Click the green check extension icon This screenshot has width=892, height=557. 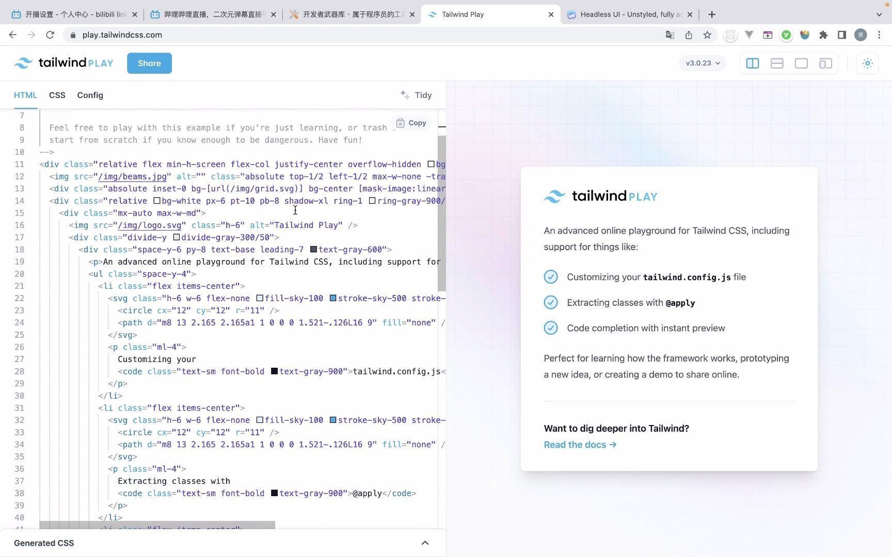pos(786,35)
